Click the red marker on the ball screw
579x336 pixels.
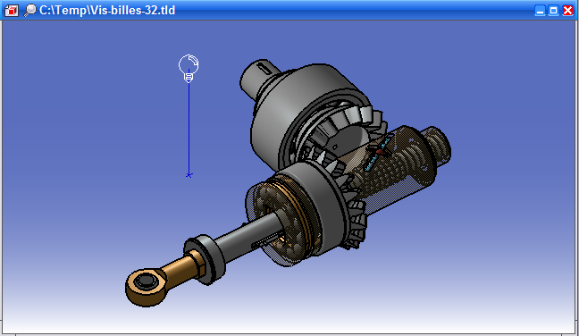380,151
